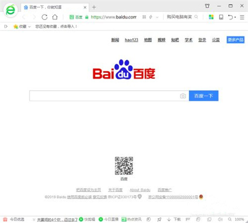Click the address bar showing https://www.baidu.com
Image resolution: width=248 pixels, height=223 pixels.
tap(114, 17)
